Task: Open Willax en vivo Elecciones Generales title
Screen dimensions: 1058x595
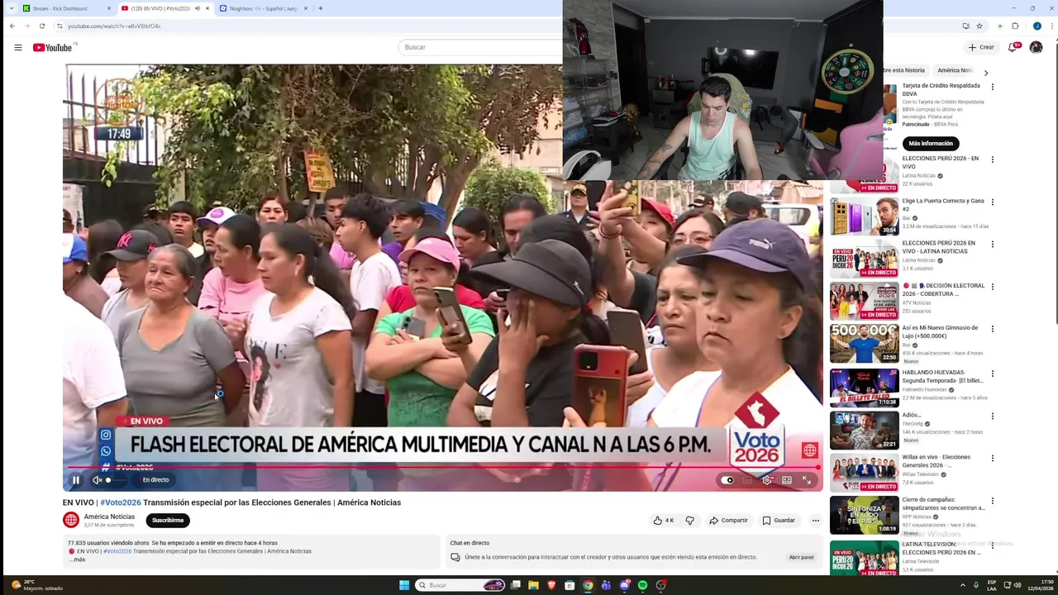Action: click(x=937, y=461)
